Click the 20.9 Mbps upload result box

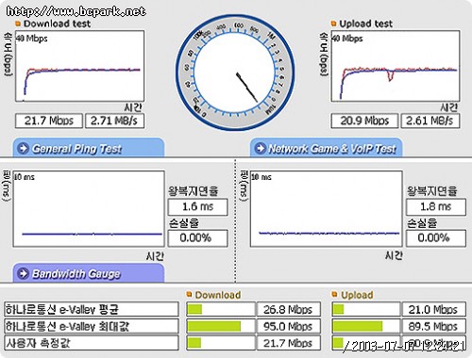tap(364, 121)
